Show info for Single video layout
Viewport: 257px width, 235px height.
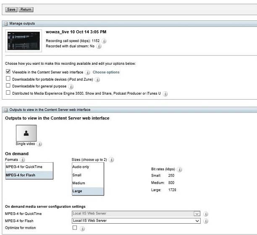(39, 144)
